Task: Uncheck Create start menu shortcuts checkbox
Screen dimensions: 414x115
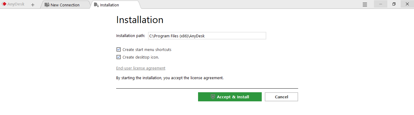Action: [119, 49]
